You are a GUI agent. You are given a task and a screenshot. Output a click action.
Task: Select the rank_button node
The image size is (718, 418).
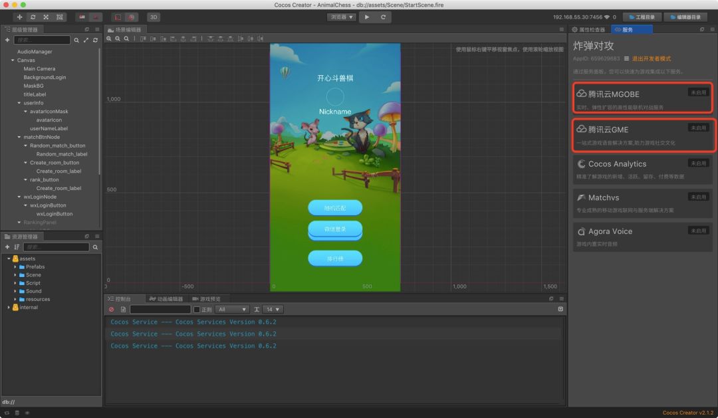click(45, 179)
